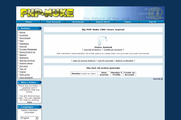The height and width of the screenshot is (120, 181).
Task: Open Home link in Modules list
Action: coord(22,32)
